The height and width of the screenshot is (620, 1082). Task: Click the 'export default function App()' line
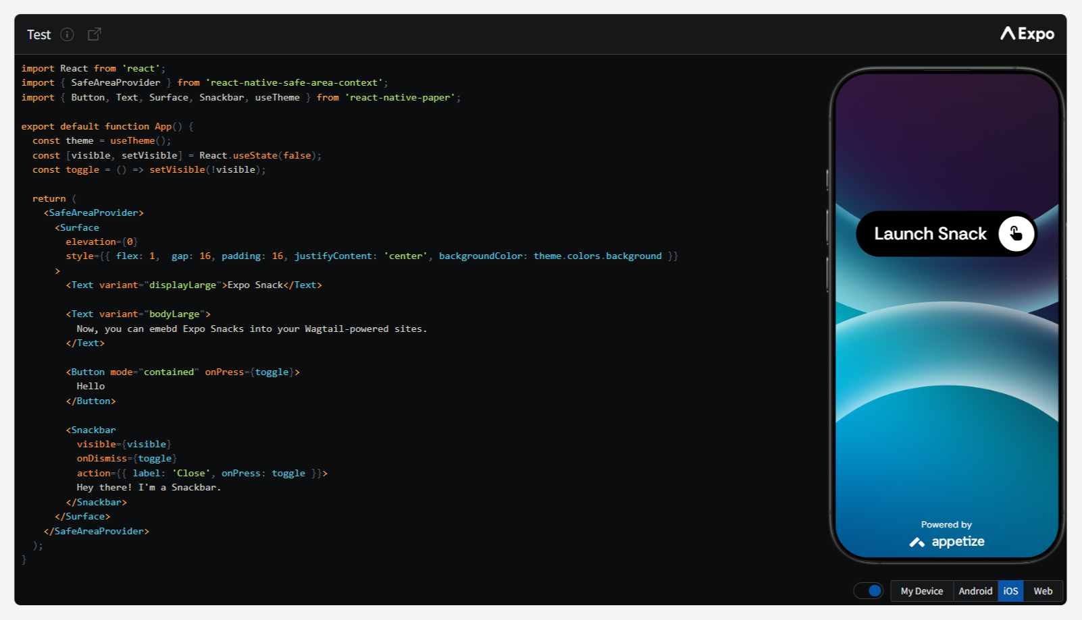(x=107, y=127)
